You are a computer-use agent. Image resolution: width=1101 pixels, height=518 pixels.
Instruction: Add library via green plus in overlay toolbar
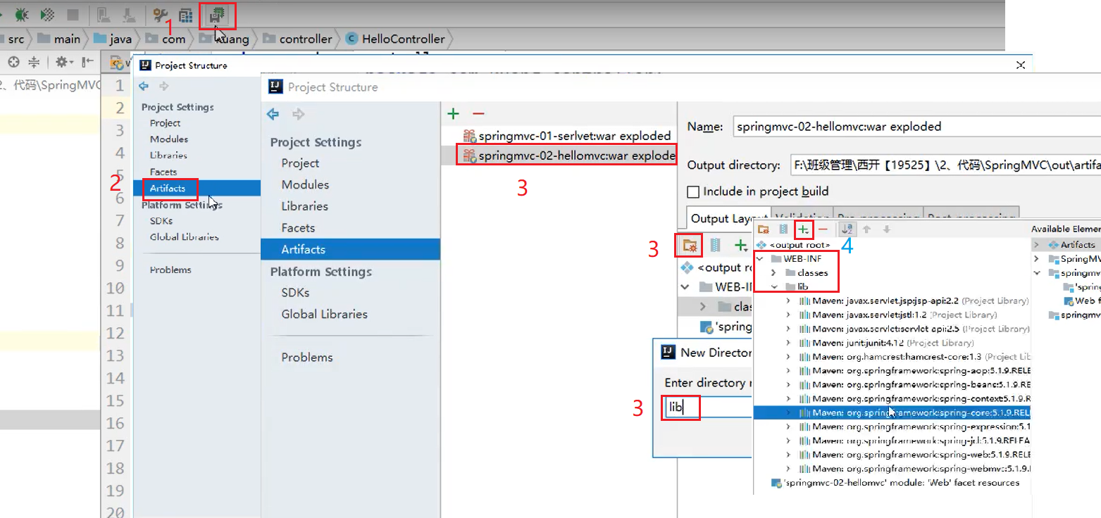tap(803, 229)
